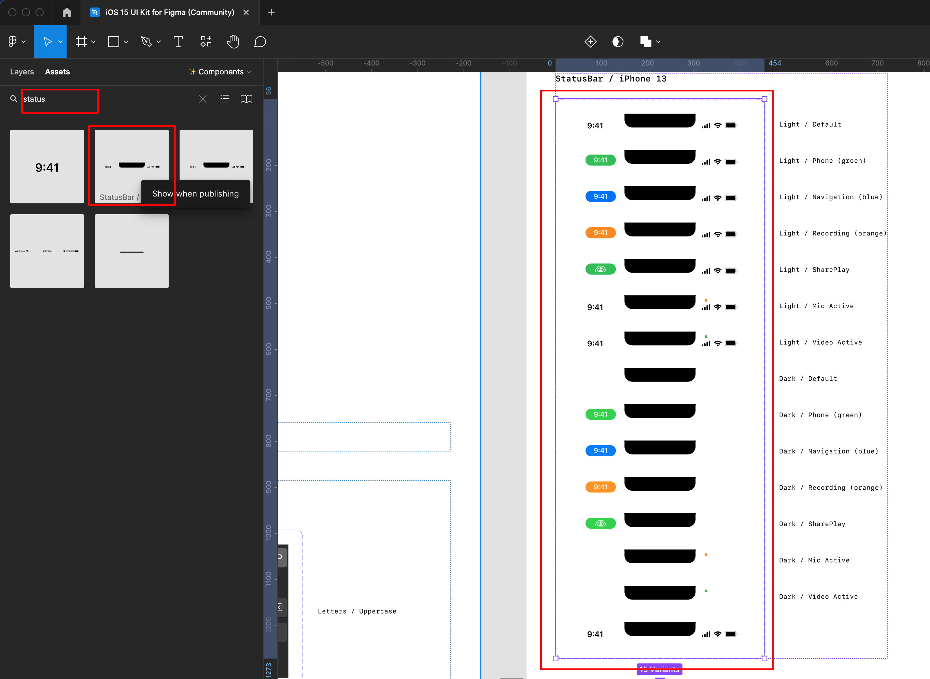Image resolution: width=930 pixels, height=679 pixels.
Task: Switch to the Assets tab
Action: pos(57,72)
